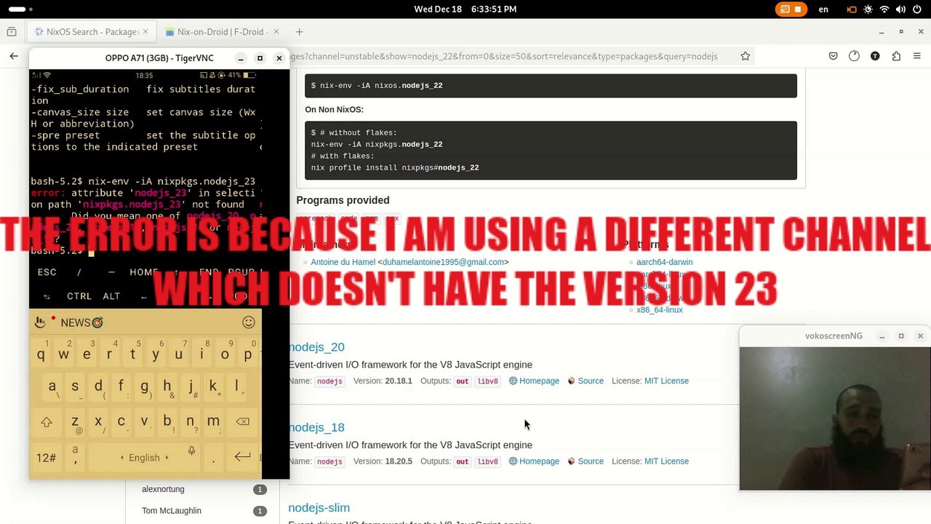
Task: Click the Pocket save icon in toolbar
Action: (x=834, y=56)
